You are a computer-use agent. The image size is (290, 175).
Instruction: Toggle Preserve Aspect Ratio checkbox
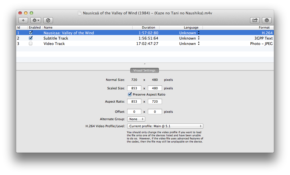tap(130, 94)
